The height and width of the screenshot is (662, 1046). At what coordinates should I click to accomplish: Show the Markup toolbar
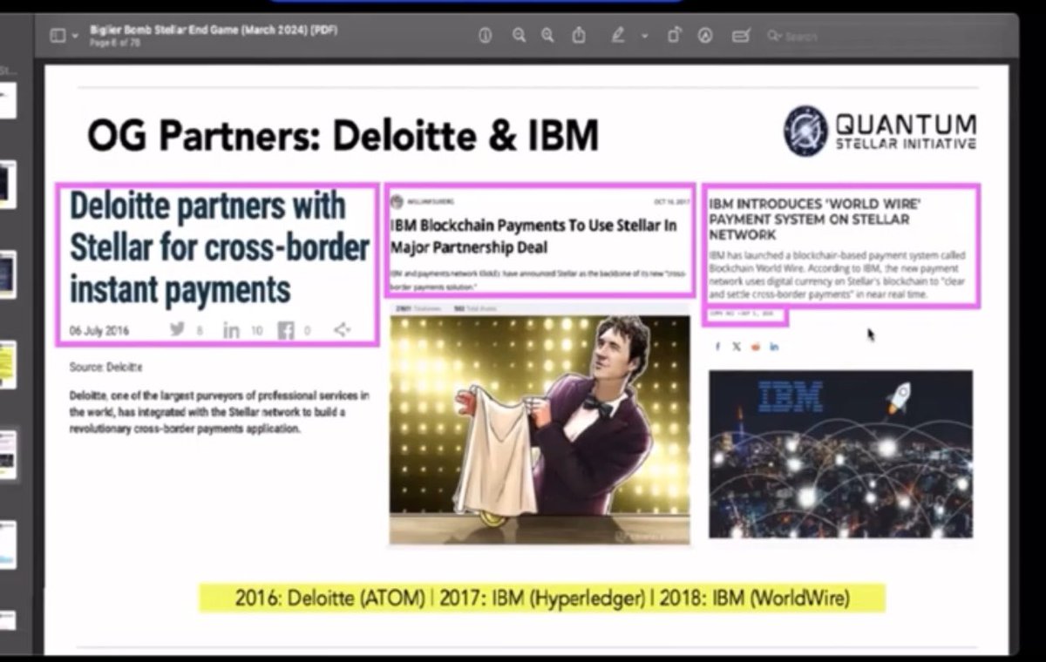pyautogui.click(x=705, y=35)
